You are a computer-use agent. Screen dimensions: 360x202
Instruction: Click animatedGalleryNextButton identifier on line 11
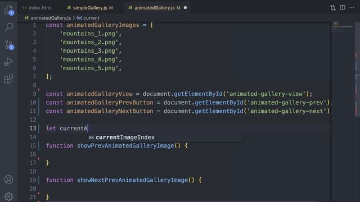click(110, 111)
